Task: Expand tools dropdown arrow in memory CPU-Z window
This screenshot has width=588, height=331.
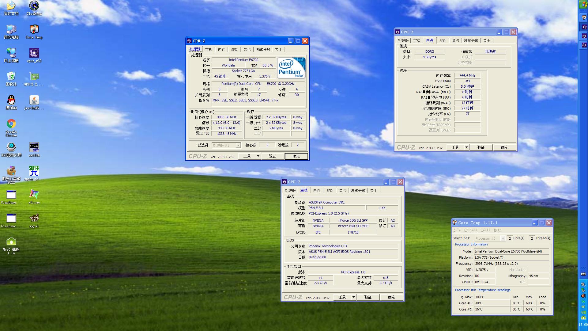Action: coord(466,147)
